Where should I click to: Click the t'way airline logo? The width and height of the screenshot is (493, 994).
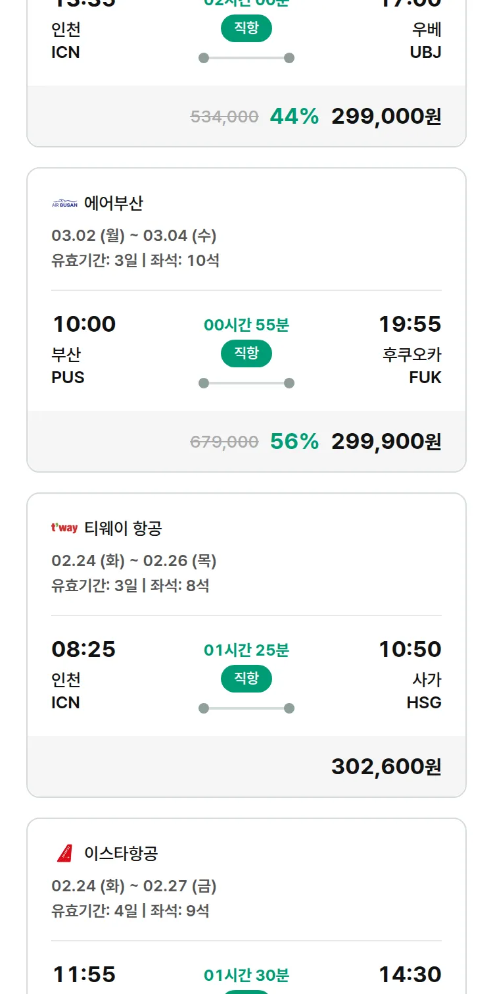[64, 528]
